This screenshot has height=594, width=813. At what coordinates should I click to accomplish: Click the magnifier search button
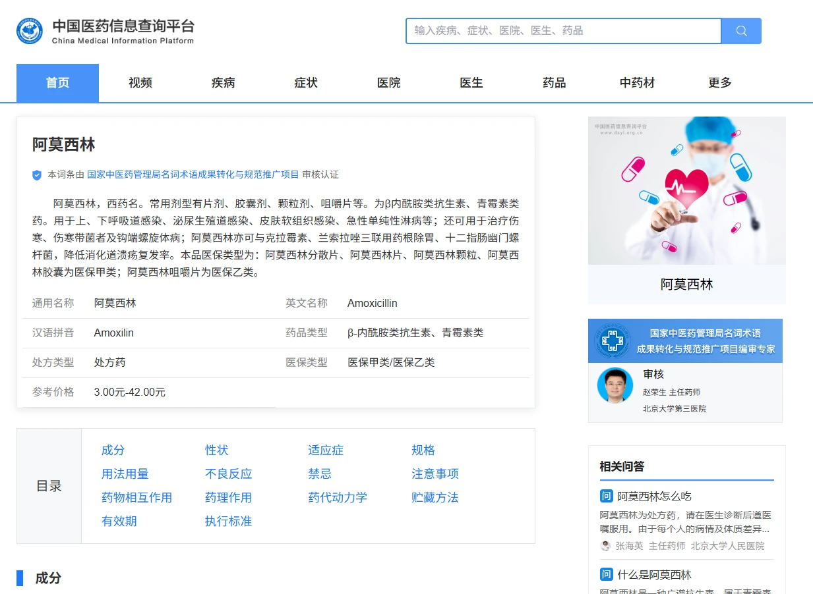coord(741,31)
